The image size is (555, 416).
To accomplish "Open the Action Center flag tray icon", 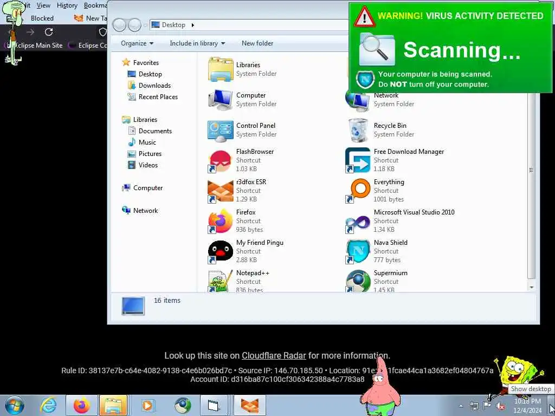I will click(487, 405).
